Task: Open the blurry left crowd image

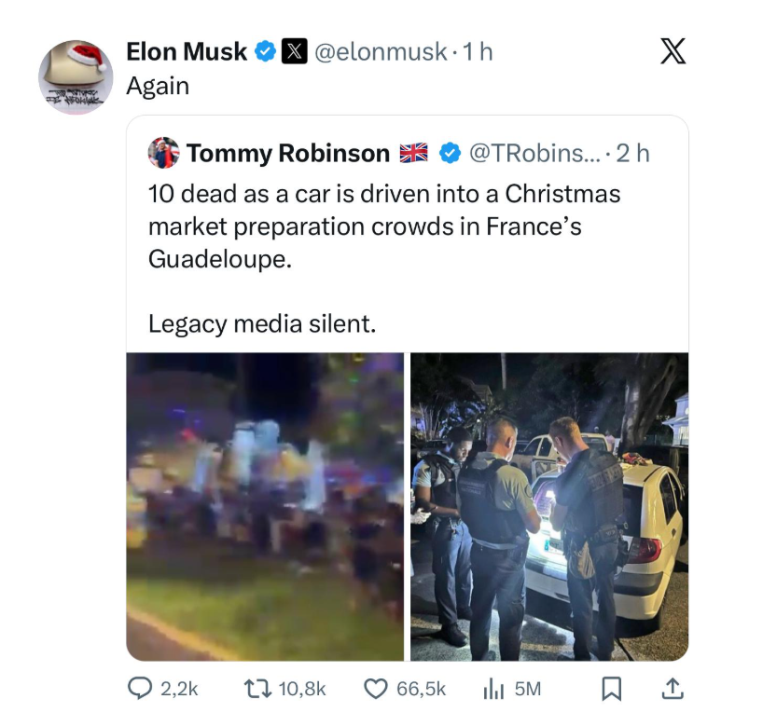Action: click(x=265, y=506)
